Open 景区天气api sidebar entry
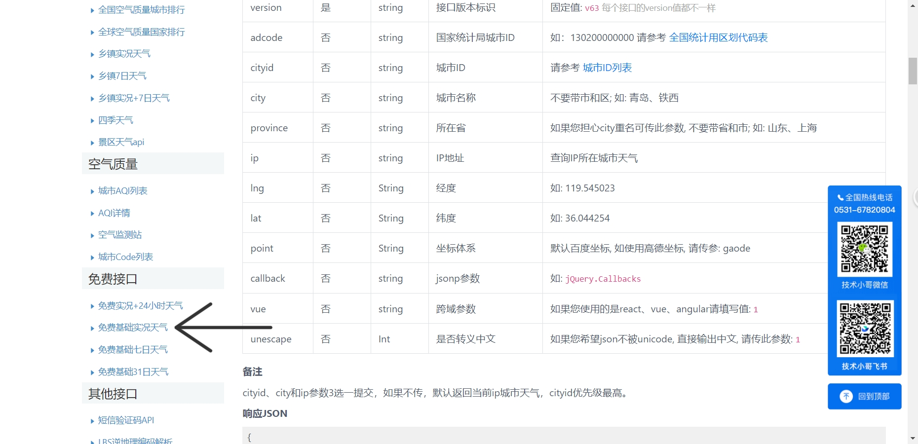 pyautogui.click(x=121, y=142)
